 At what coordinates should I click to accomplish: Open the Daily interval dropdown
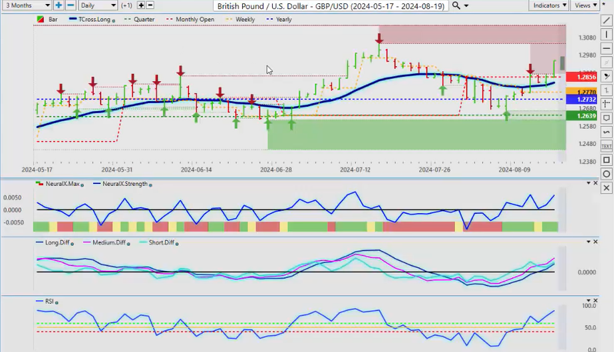[x=97, y=5]
